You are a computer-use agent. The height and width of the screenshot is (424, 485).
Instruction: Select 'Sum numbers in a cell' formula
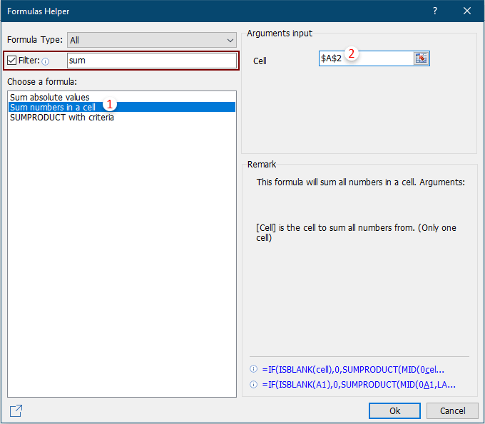pos(53,107)
